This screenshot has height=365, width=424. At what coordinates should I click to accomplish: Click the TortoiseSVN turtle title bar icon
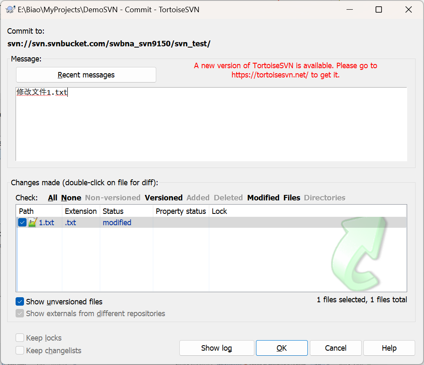tap(10, 9)
